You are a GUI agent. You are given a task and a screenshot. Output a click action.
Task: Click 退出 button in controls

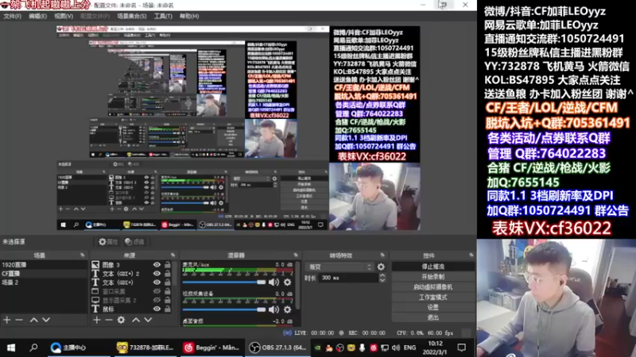tap(432, 317)
